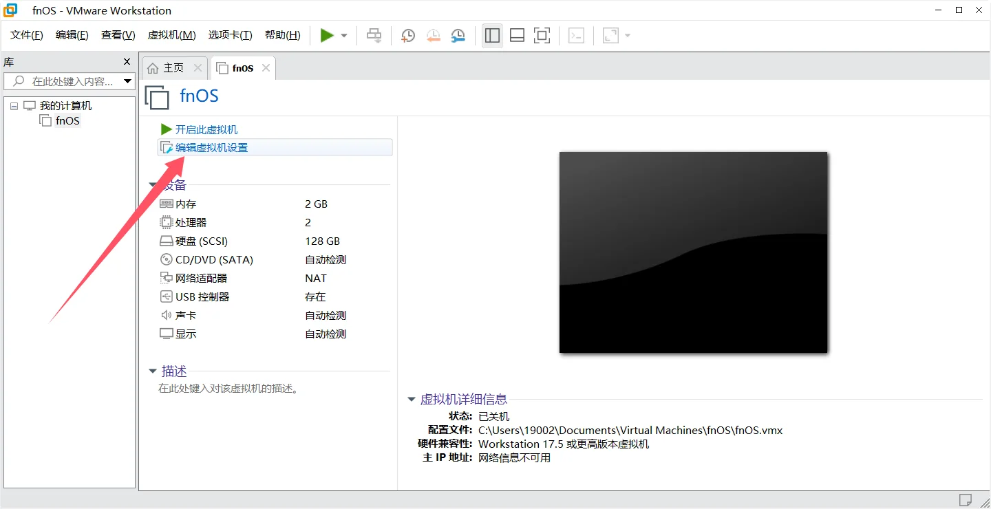Select the processor count value 2

(308, 223)
